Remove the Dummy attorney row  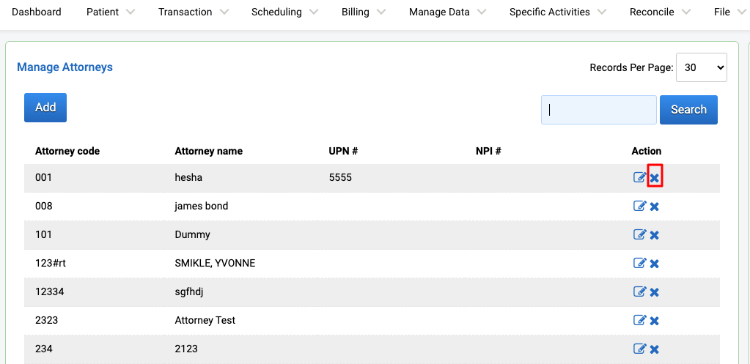coord(655,235)
